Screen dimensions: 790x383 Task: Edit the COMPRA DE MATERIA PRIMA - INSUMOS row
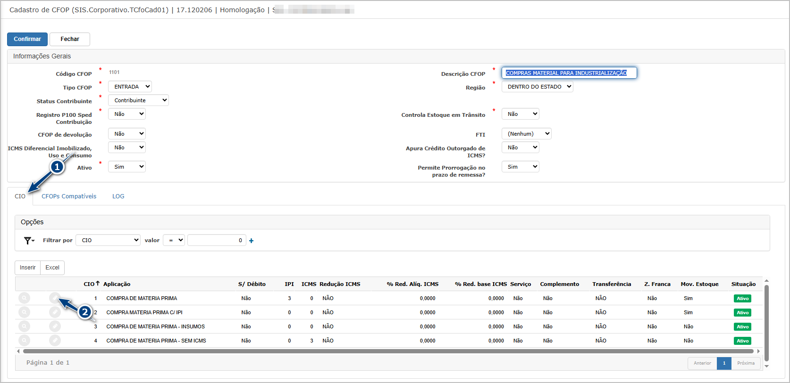pyautogui.click(x=55, y=326)
